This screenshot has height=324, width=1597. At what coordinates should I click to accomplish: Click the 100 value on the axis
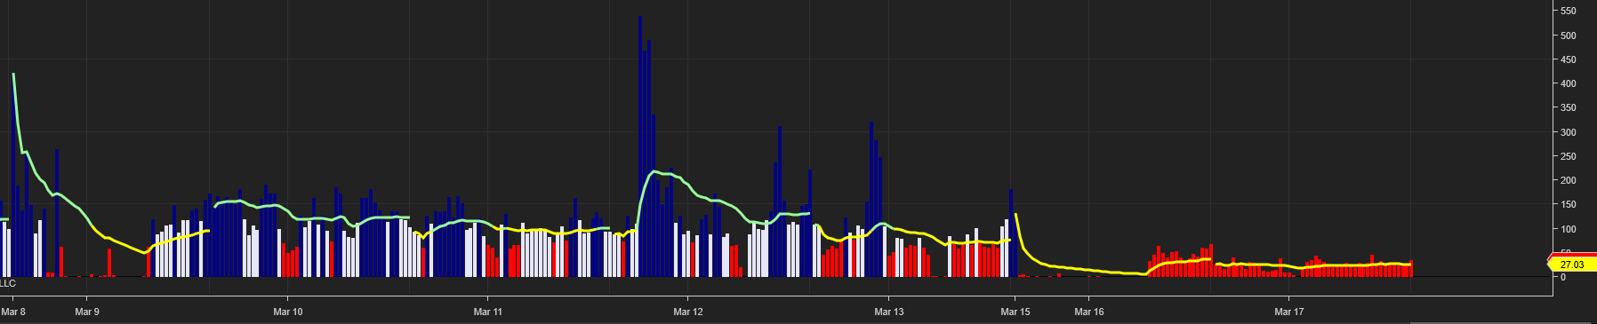(x=1569, y=229)
